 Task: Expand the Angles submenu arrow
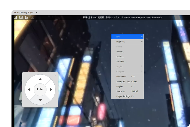142,66
